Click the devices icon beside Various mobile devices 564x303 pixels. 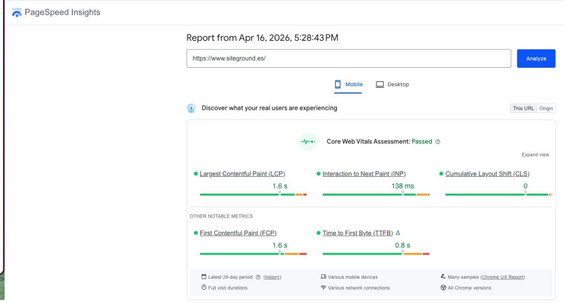tap(323, 277)
